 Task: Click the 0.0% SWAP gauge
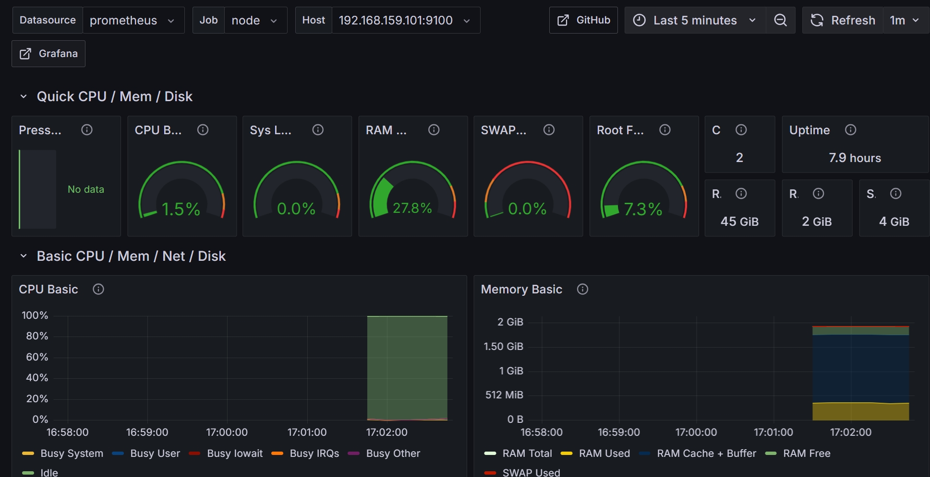(528, 190)
